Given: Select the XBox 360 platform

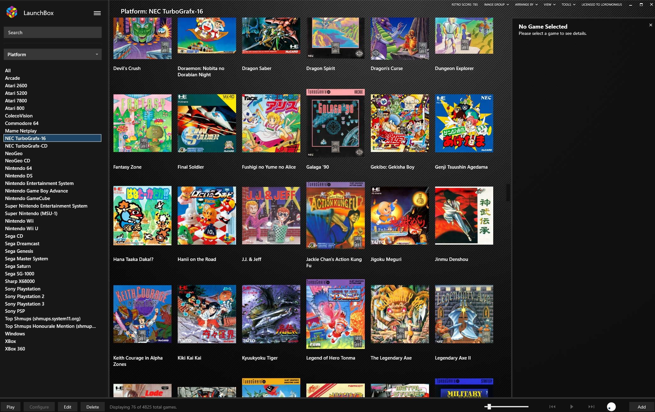Looking at the screenshot, I should tap(15, 349).
